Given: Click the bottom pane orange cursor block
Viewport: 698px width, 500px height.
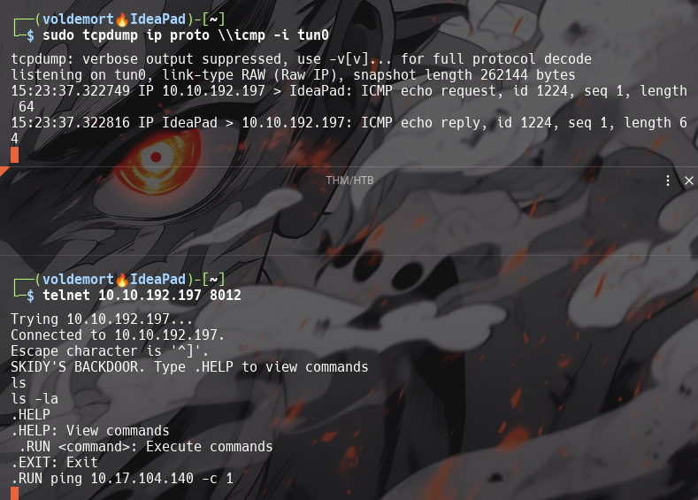Looking at the screenshot, I should [x=15, y=493].
